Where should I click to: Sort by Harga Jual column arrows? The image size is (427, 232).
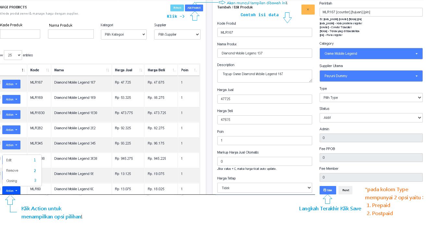click(x=141, y=70)
